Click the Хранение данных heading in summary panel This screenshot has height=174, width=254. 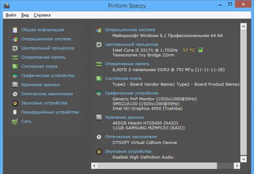click(x=124, y=117)
